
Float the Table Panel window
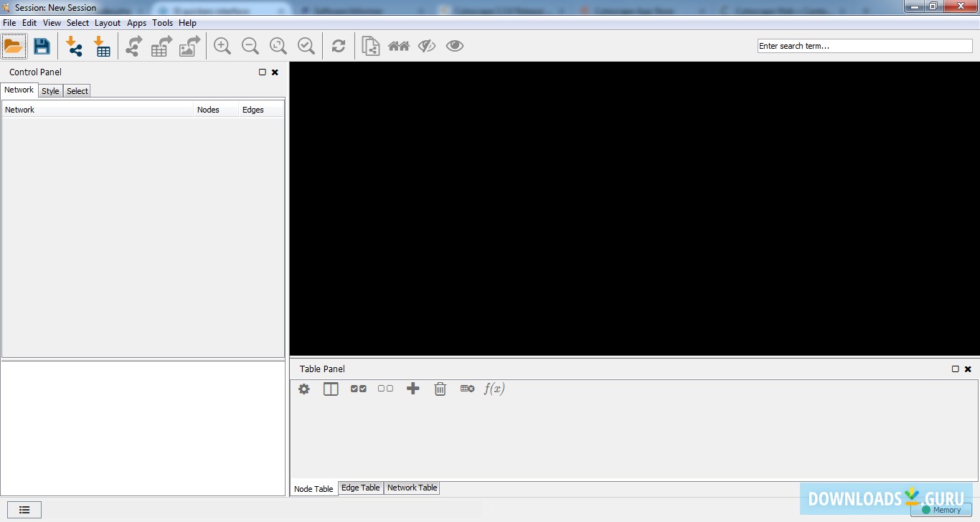coord(956,369)
